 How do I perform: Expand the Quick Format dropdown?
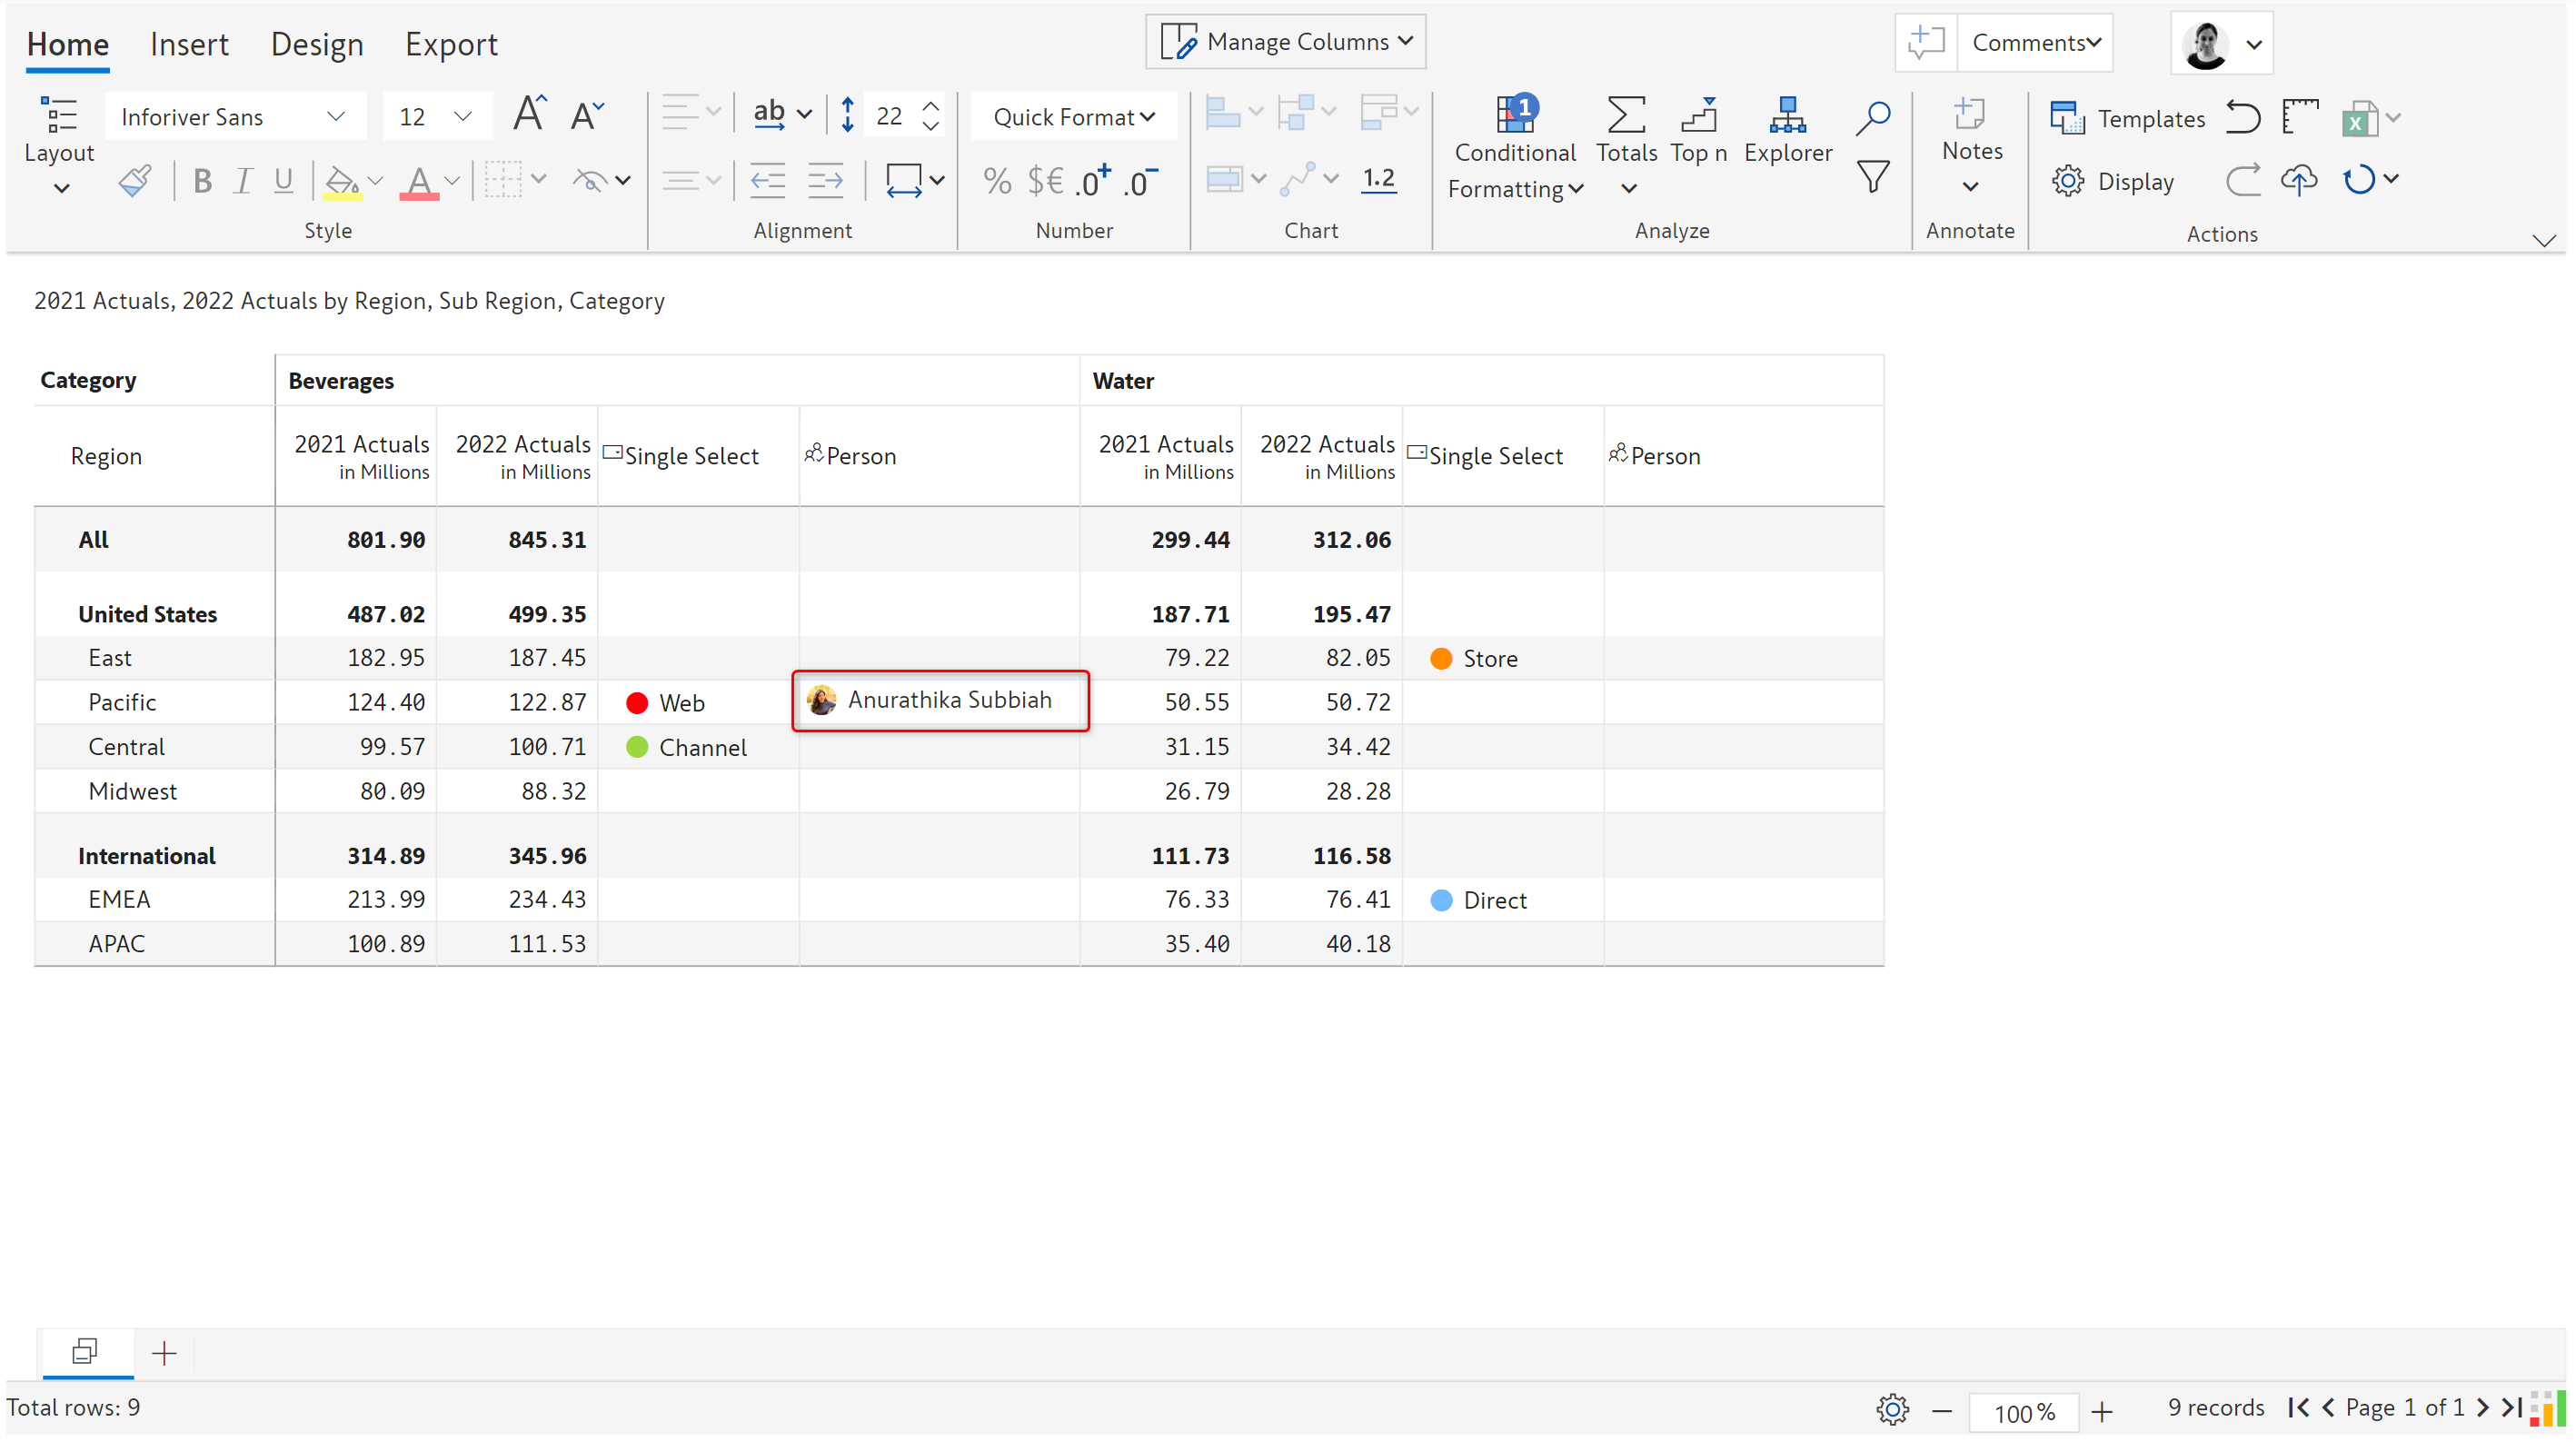coord(1073,117)
